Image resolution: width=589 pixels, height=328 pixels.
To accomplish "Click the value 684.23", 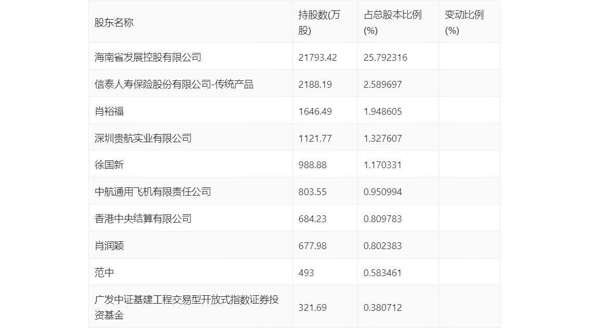I will [312, 219].
